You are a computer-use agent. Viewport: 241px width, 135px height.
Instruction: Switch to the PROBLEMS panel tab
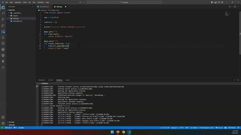(42, 80)
